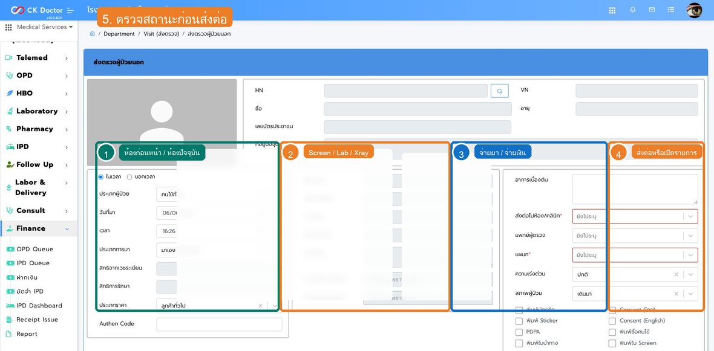This screenshot has height=351, width=714.
Task: Click the อาการเบื้องต้น text area
Action: tap(635, 189)
